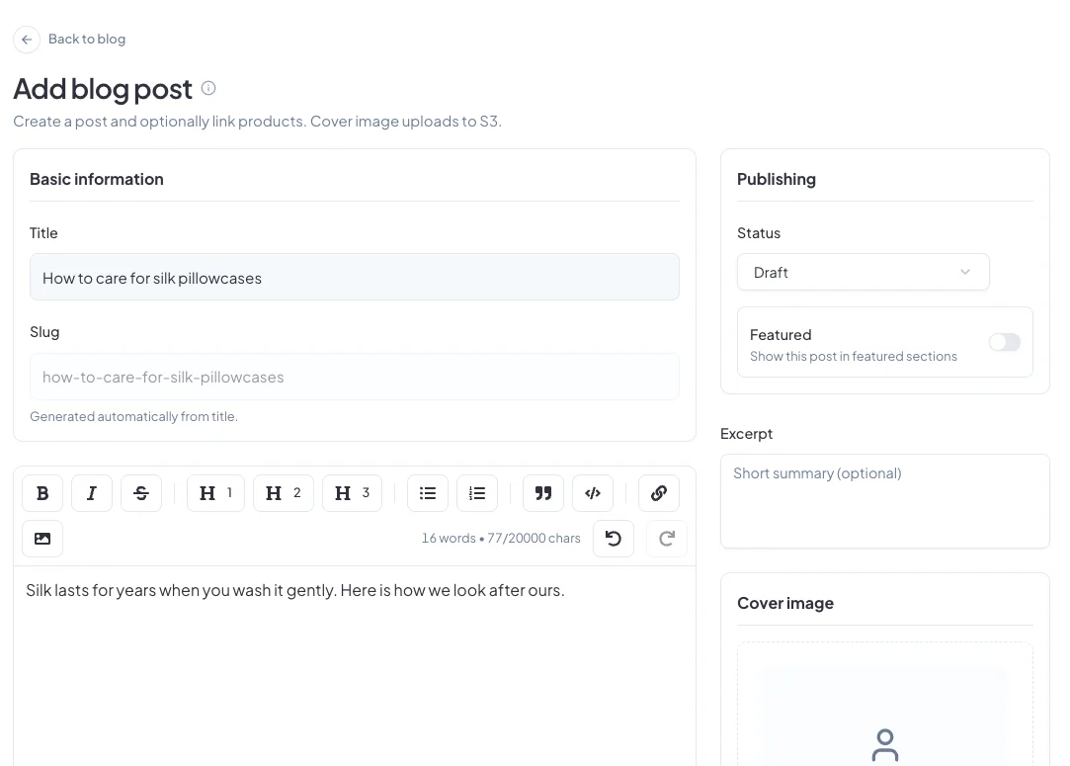Image resolution: width=1070 pixels, height=766 pixels.
Task: Undo the last edit
Action: (x=614, y=539)
